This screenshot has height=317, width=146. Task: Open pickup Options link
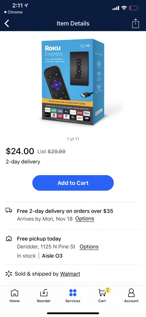click(x=89, y=247)
